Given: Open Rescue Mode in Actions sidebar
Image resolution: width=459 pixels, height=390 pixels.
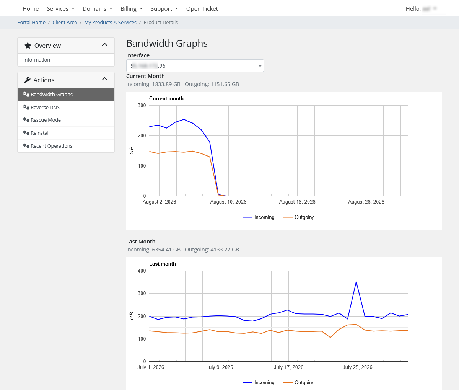Looking at the screenshot, I should pos(66,120).
